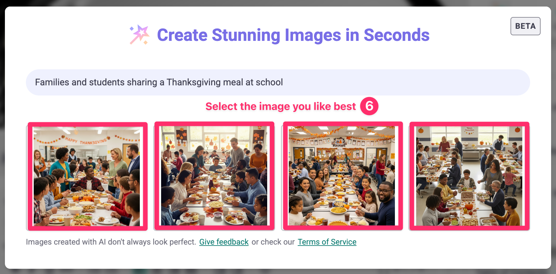Click the AI images disclaimer sentence

111,242
